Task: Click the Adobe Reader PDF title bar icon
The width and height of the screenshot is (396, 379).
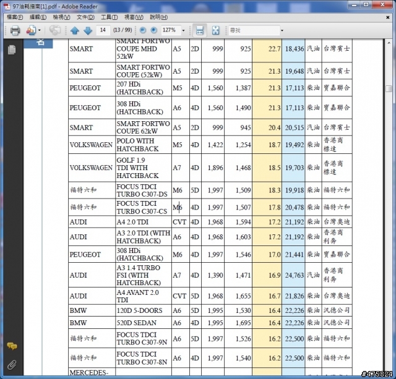Action: coord(7,6)
